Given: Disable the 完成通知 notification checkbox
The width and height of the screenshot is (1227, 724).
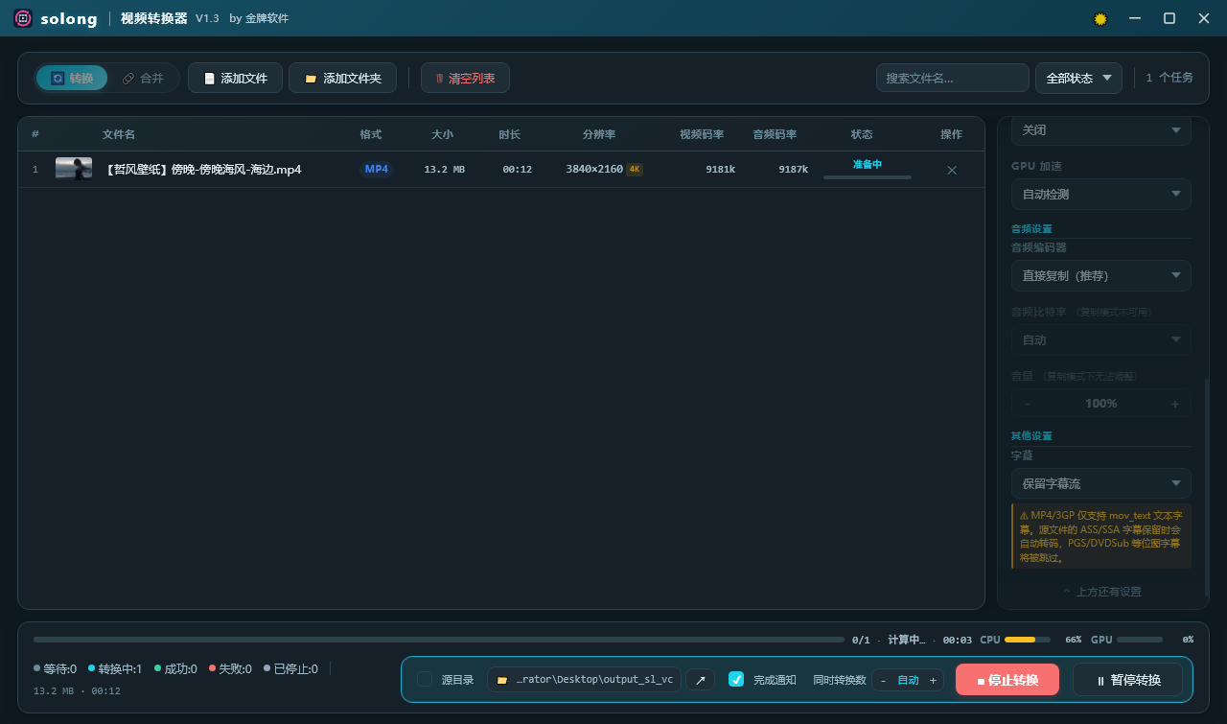Looking at the screenshot, I should coord(736,679).
